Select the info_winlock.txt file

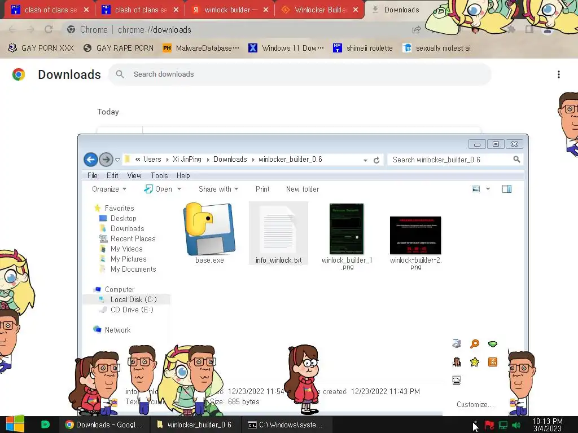tap(279, 233)
